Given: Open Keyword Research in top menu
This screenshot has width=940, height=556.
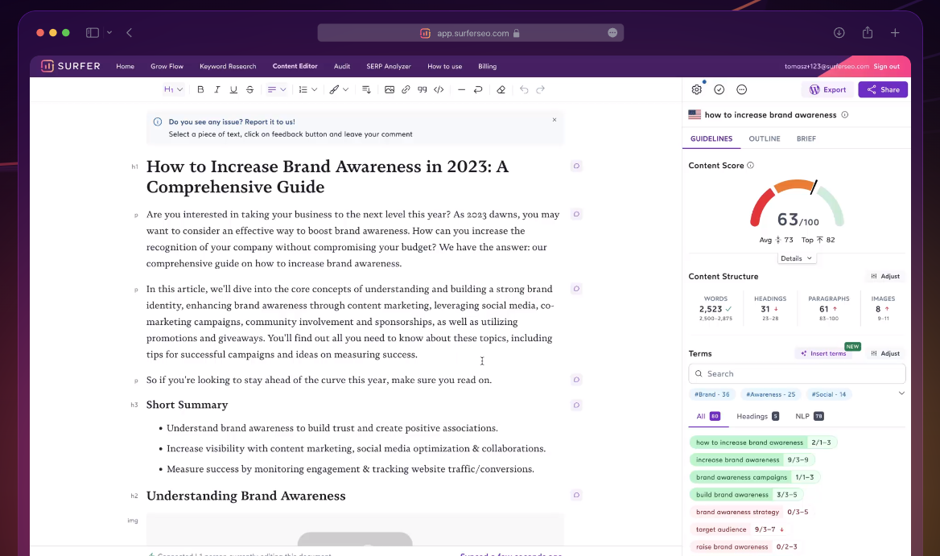Looking at the screenshot, I should (228, 67).
